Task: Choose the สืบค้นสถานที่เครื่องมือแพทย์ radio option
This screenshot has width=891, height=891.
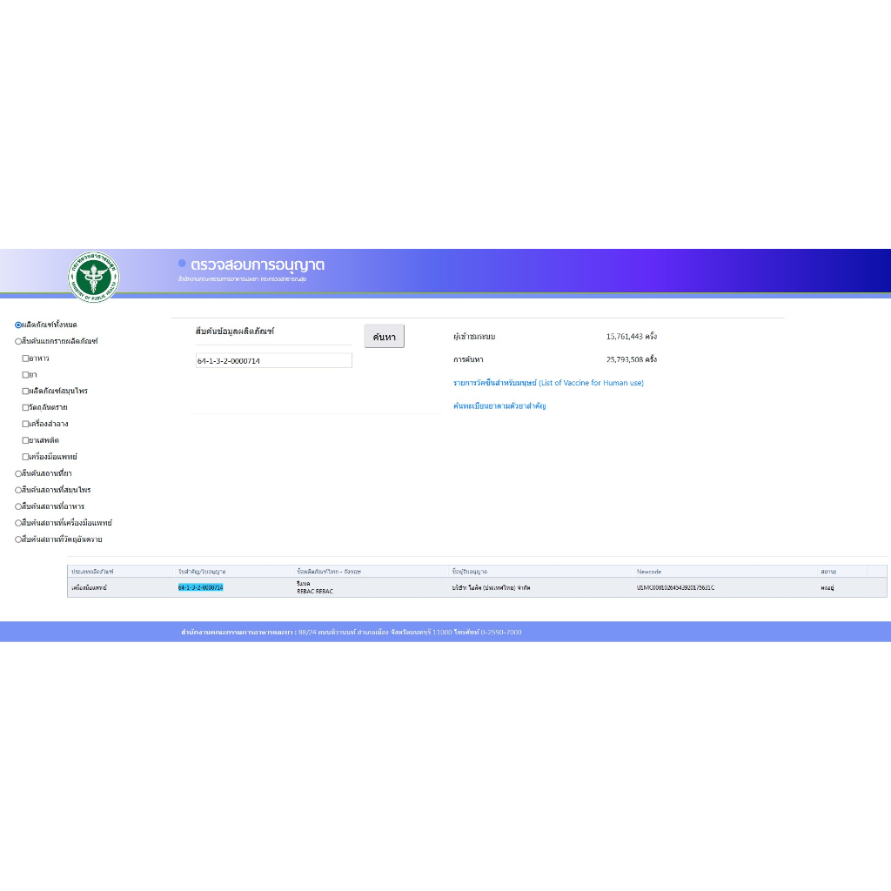Action: [18, 523]
